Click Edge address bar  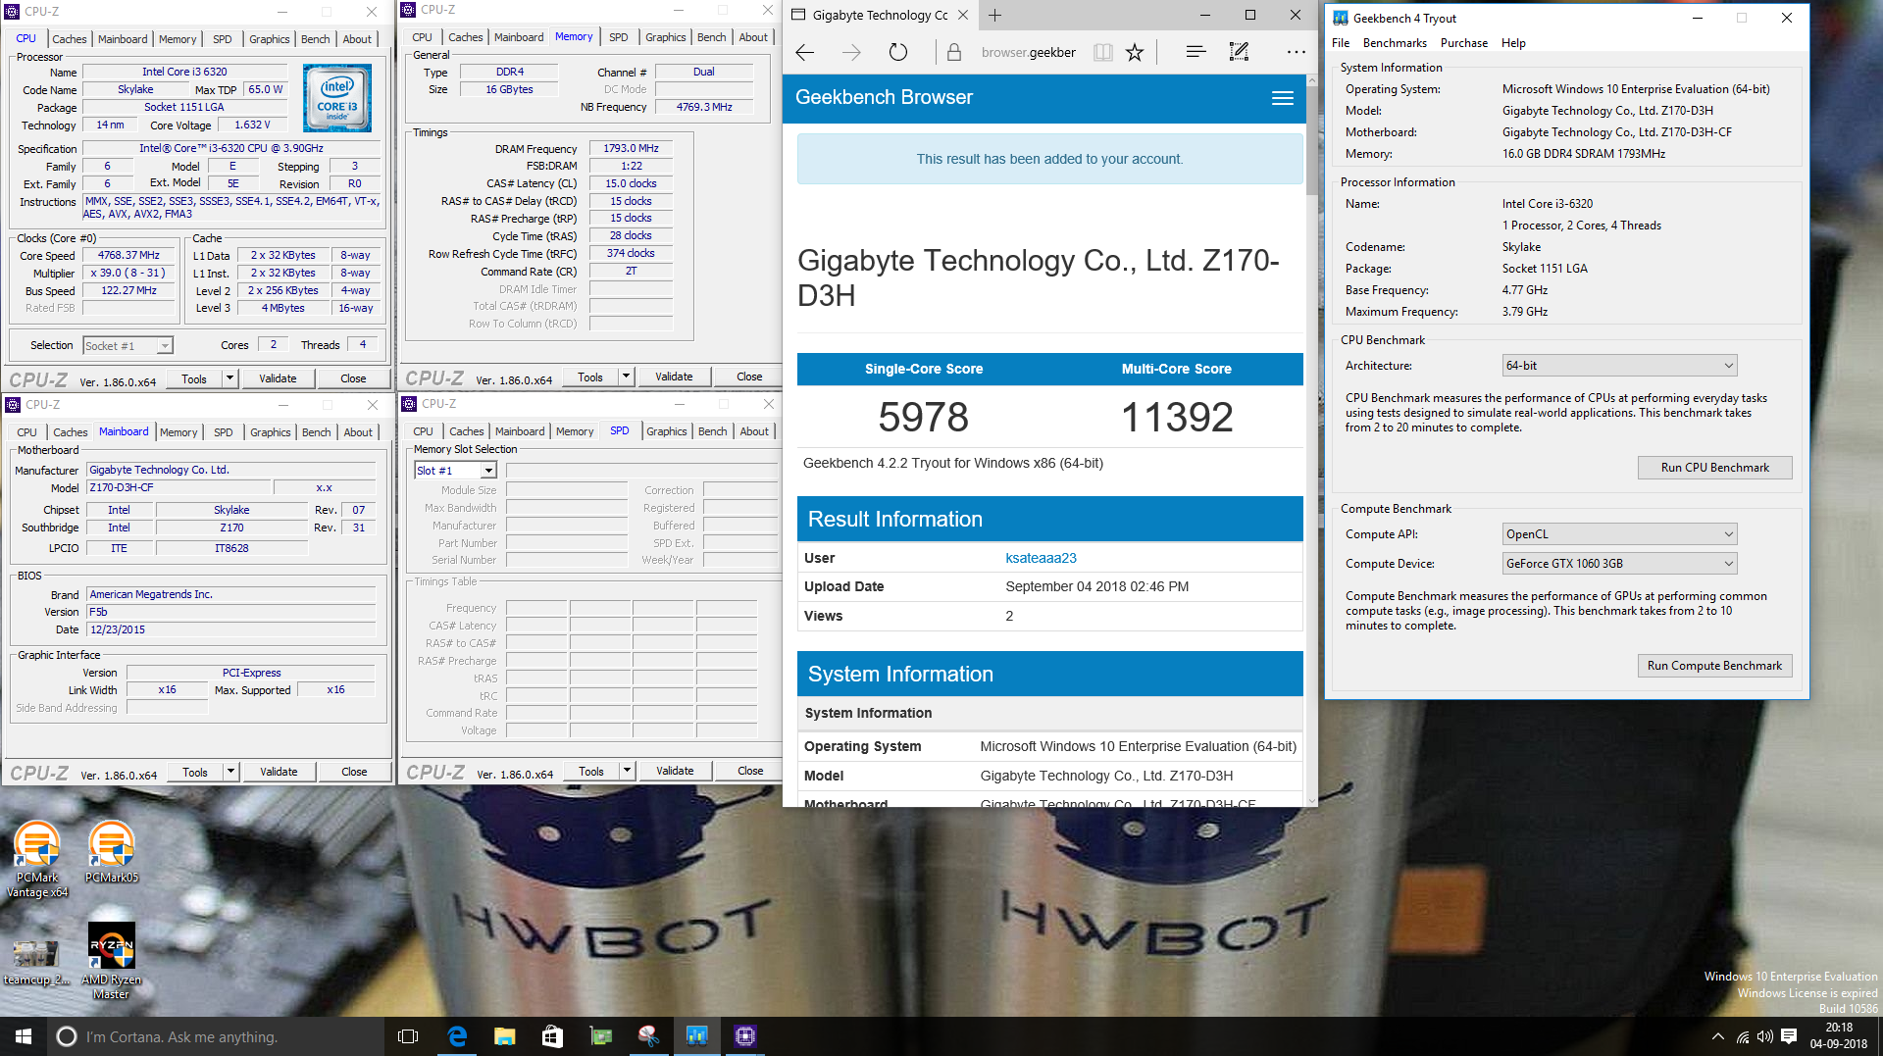tap(1028, 53)
